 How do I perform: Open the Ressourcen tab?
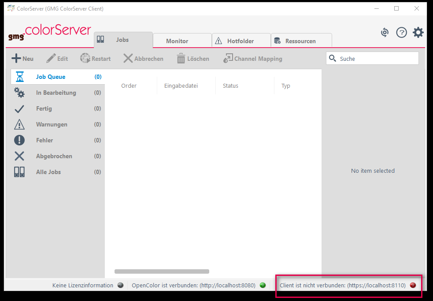[302, 41]
